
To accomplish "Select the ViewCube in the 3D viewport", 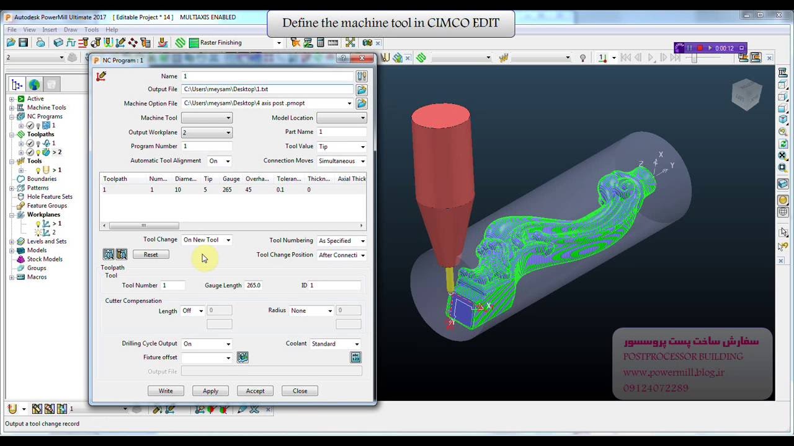I will [746, 94].
